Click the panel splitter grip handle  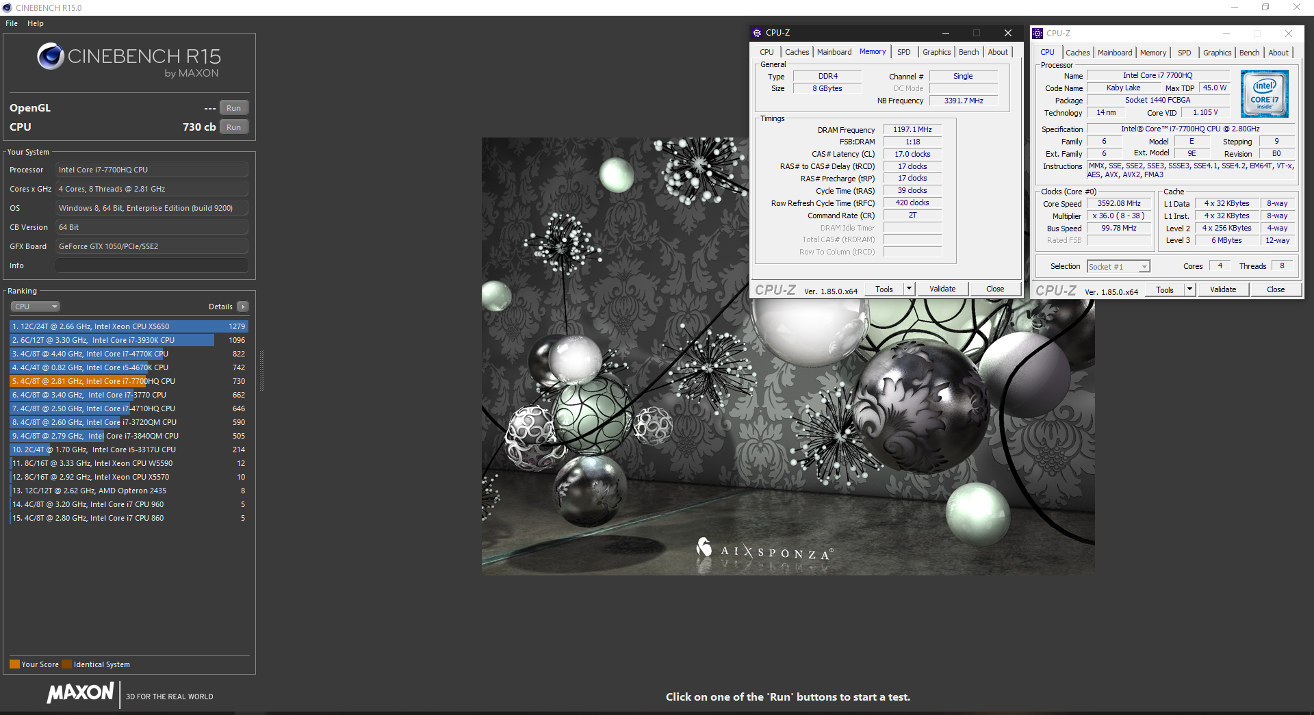click(x=261, y=370)
